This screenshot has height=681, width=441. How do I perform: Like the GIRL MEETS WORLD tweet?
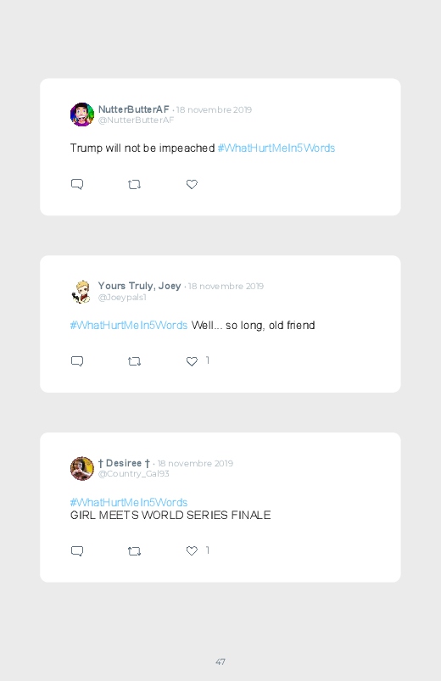pyautogui.click(x=192, y=550)
